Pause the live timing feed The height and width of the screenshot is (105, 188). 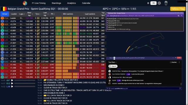(148, 3)
